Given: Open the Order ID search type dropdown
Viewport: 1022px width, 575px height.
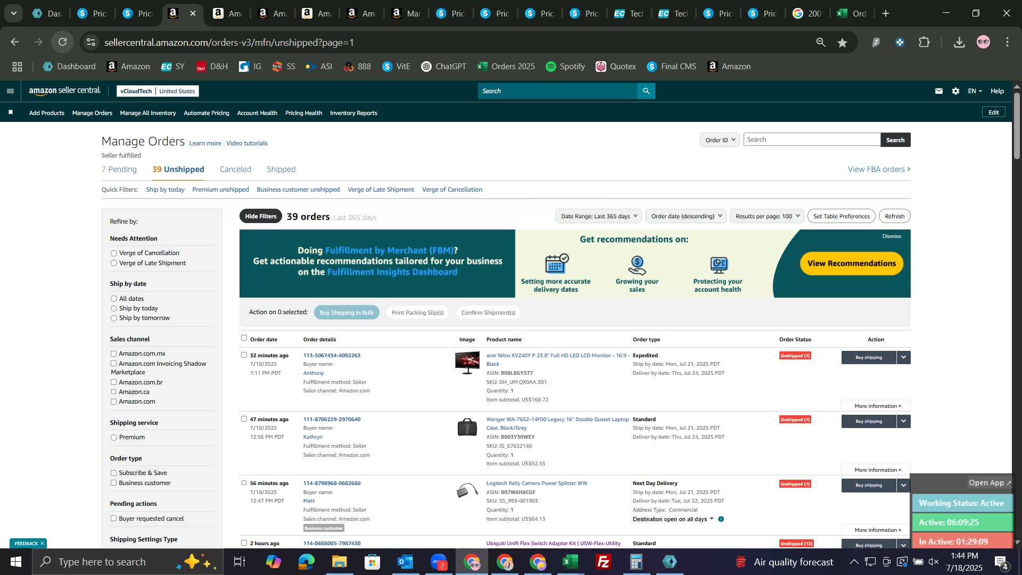Looking at the screenshot, I should coord(720,140).
